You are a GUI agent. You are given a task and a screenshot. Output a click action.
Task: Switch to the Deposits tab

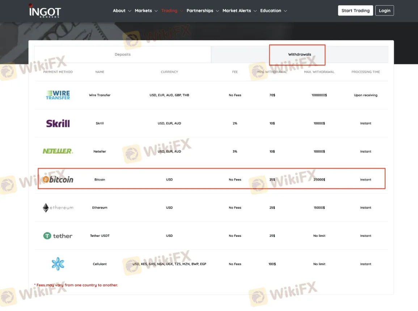(x=123, y=54)
